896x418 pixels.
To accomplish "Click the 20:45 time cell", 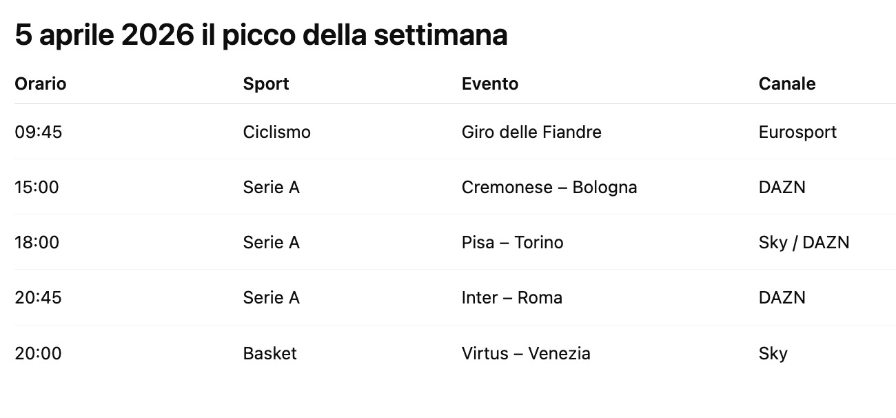I will (x=39, y=297).
